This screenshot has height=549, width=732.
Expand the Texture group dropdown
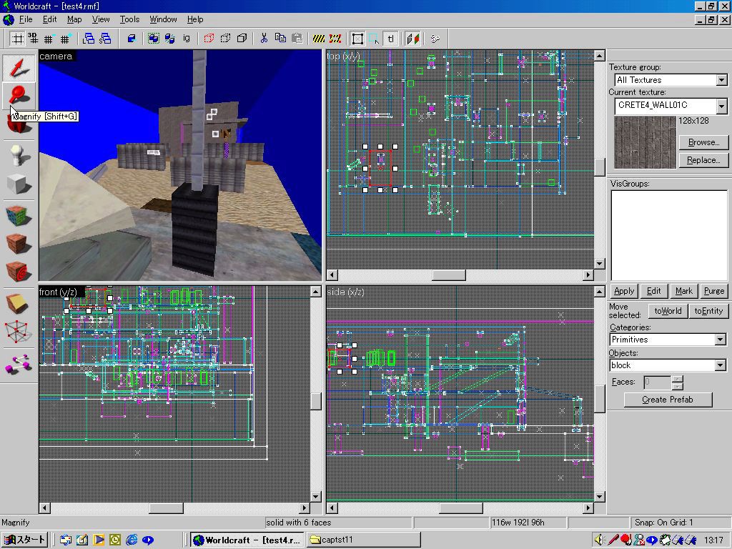[x=721, y=80]
